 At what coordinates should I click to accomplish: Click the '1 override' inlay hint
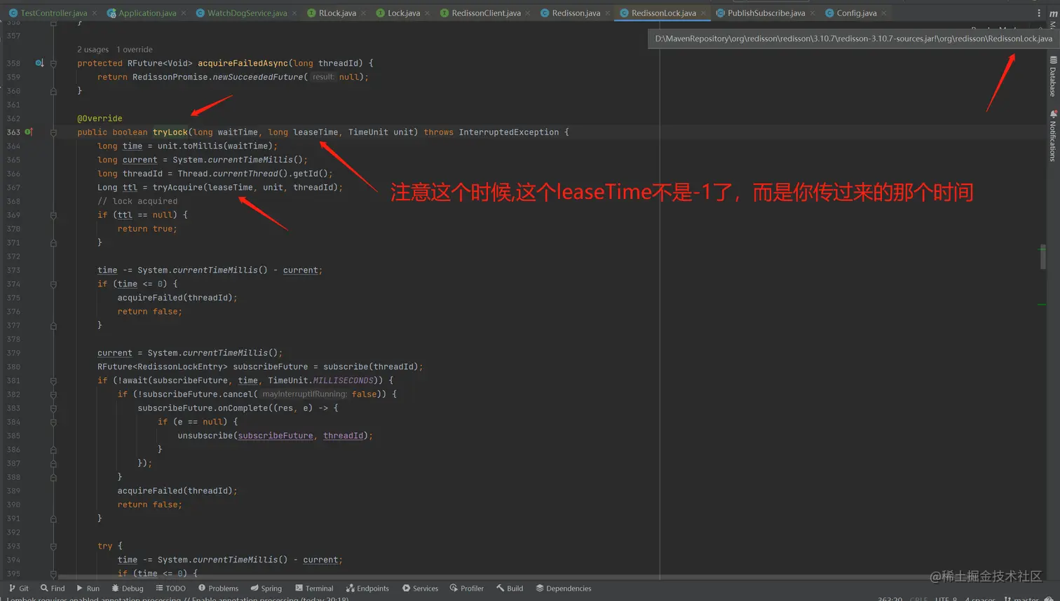[x=135, y=50]
